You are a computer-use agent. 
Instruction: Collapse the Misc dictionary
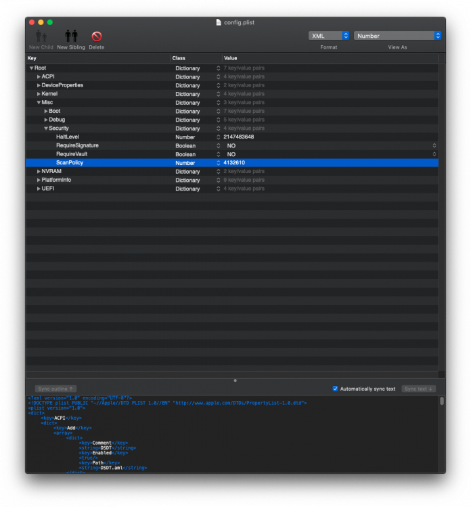point(39,103)
